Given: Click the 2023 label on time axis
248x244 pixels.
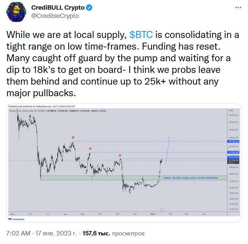Looking at the screenshot, I should pyautogui.click(x=152, y=214).
